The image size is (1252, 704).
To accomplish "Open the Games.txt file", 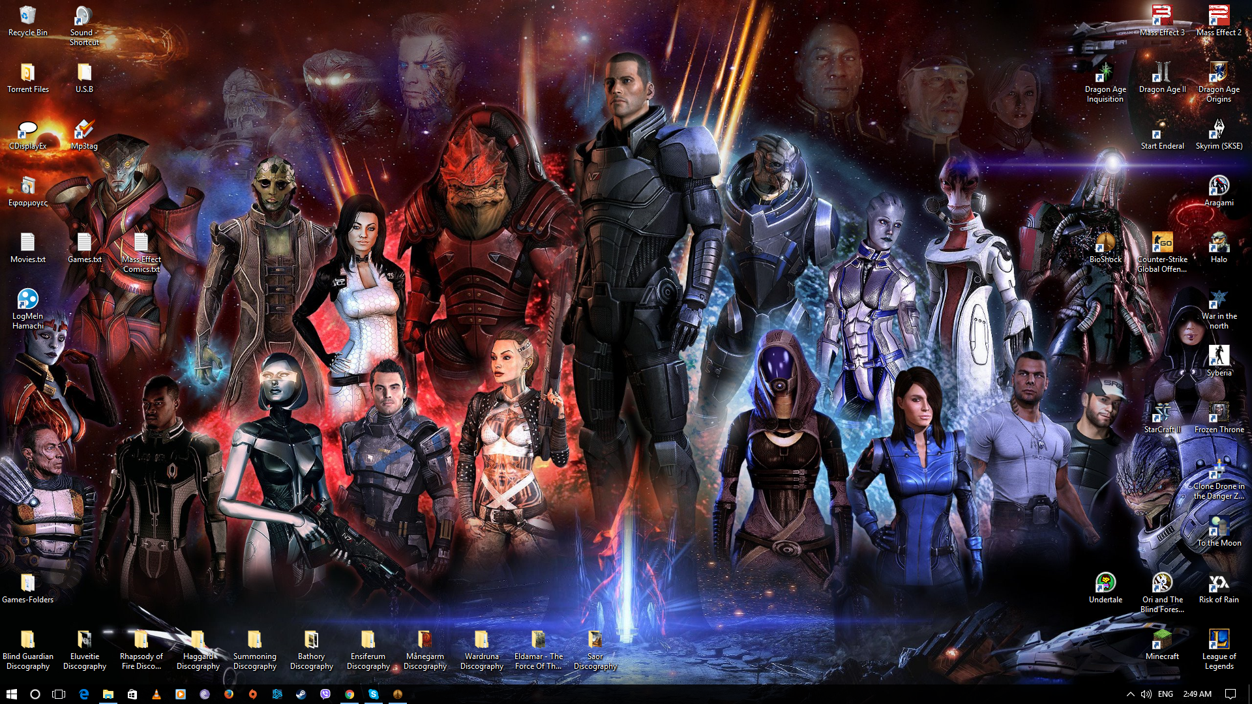I will point(84,248).
